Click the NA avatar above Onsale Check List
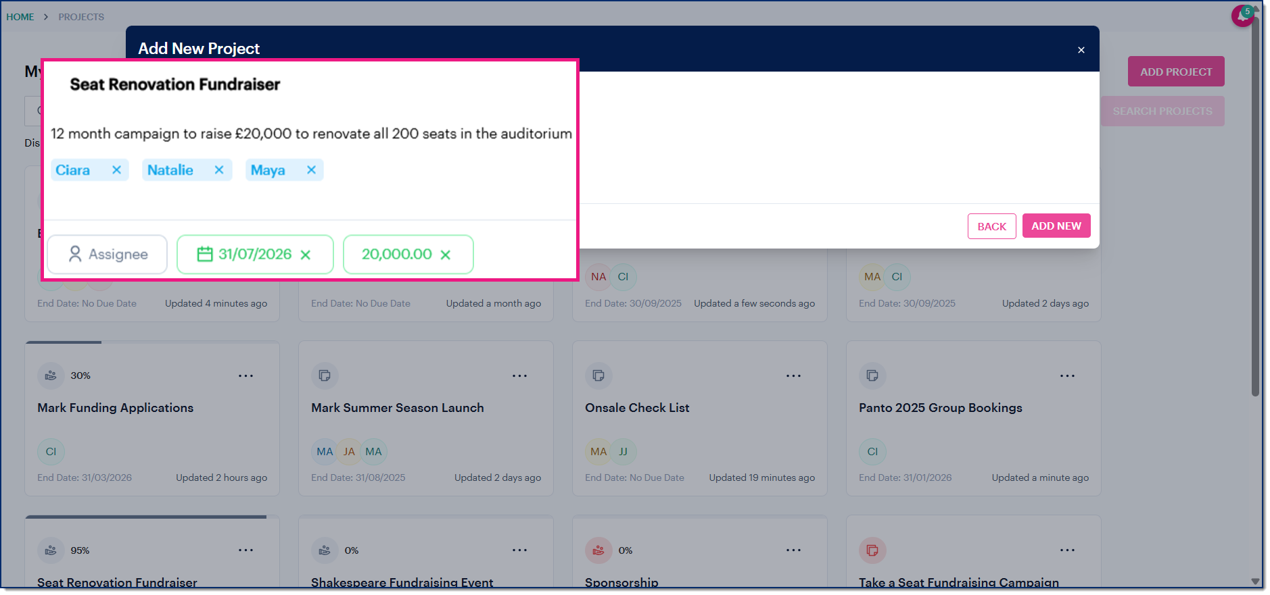 point(598,277)
